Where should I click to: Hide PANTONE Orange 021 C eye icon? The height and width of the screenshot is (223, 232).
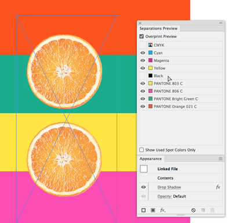tap(143, 106)
